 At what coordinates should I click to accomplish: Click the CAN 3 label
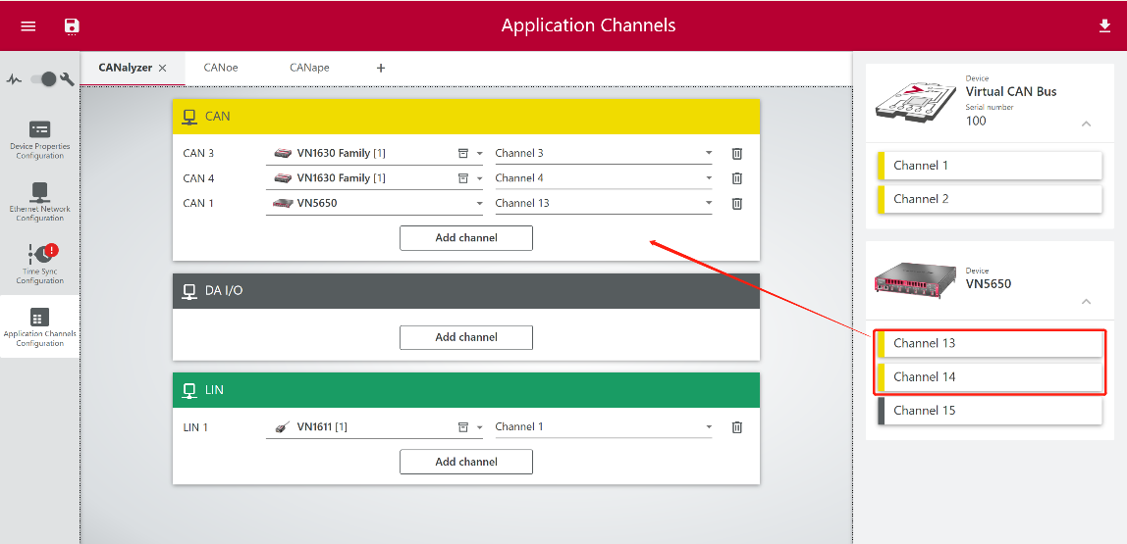[x=198, y=154]
